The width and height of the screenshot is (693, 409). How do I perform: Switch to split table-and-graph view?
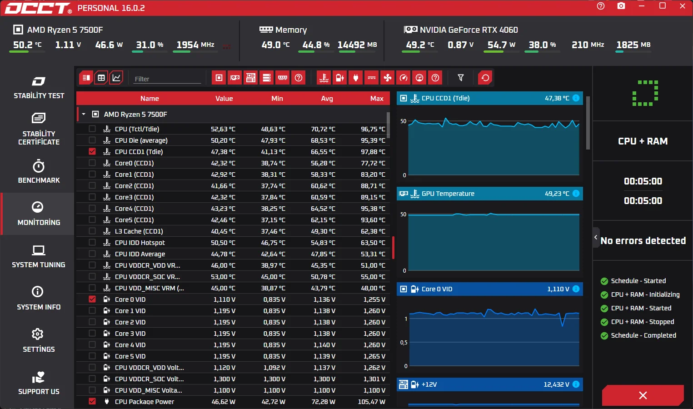(x=86, y=78)
